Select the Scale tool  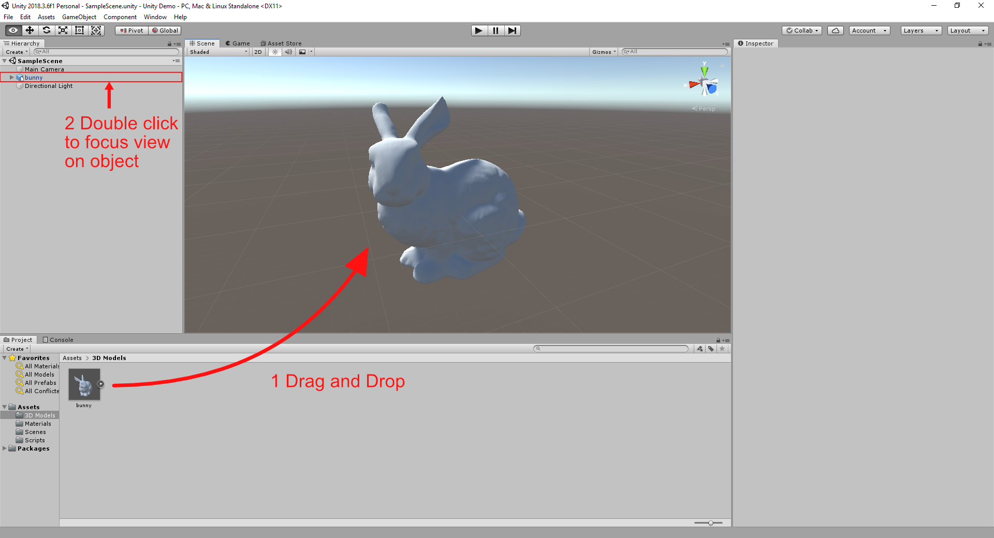(x=63, y=31)
